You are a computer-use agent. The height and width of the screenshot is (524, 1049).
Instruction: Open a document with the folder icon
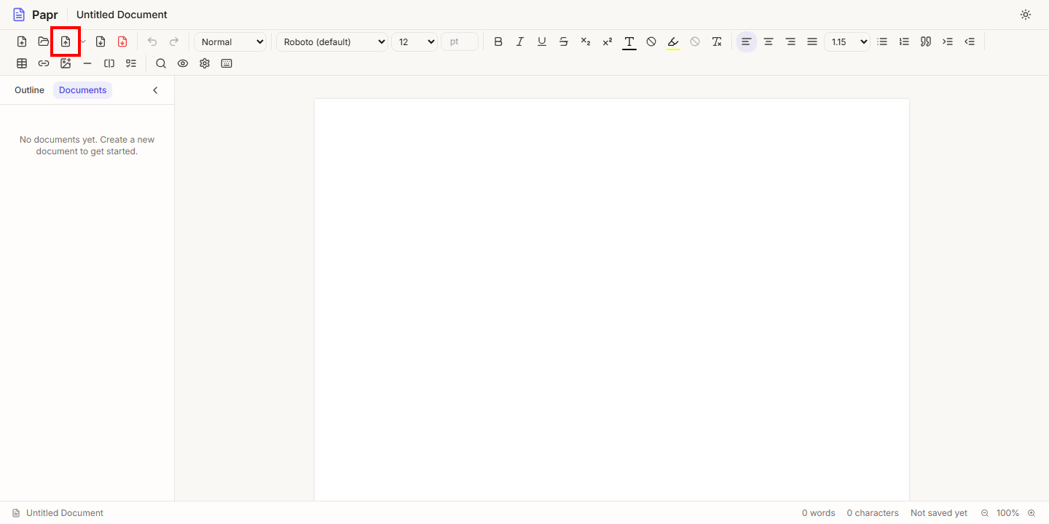click(44, 42)
